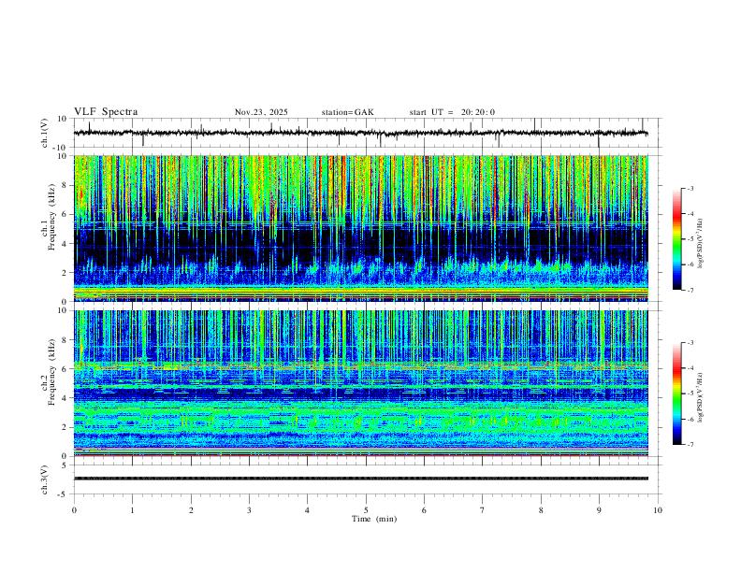
Task: Click the ch.2 spectrogram panel
Action: click(x=360, y=383)
